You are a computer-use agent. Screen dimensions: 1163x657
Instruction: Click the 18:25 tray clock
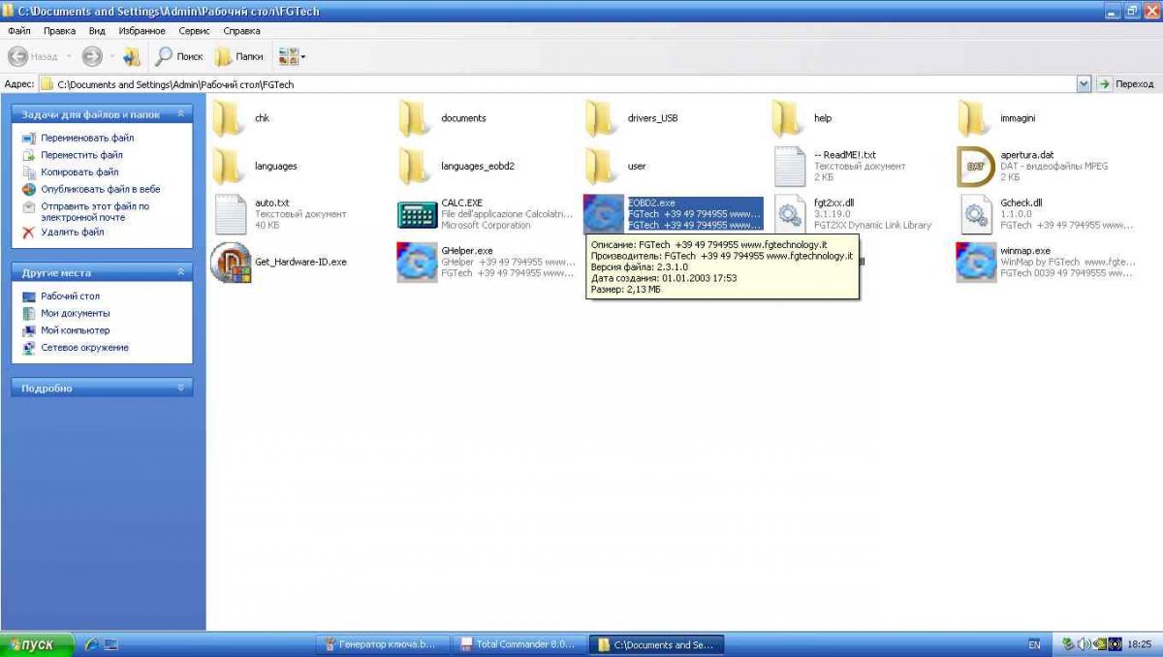(1140, 644)
